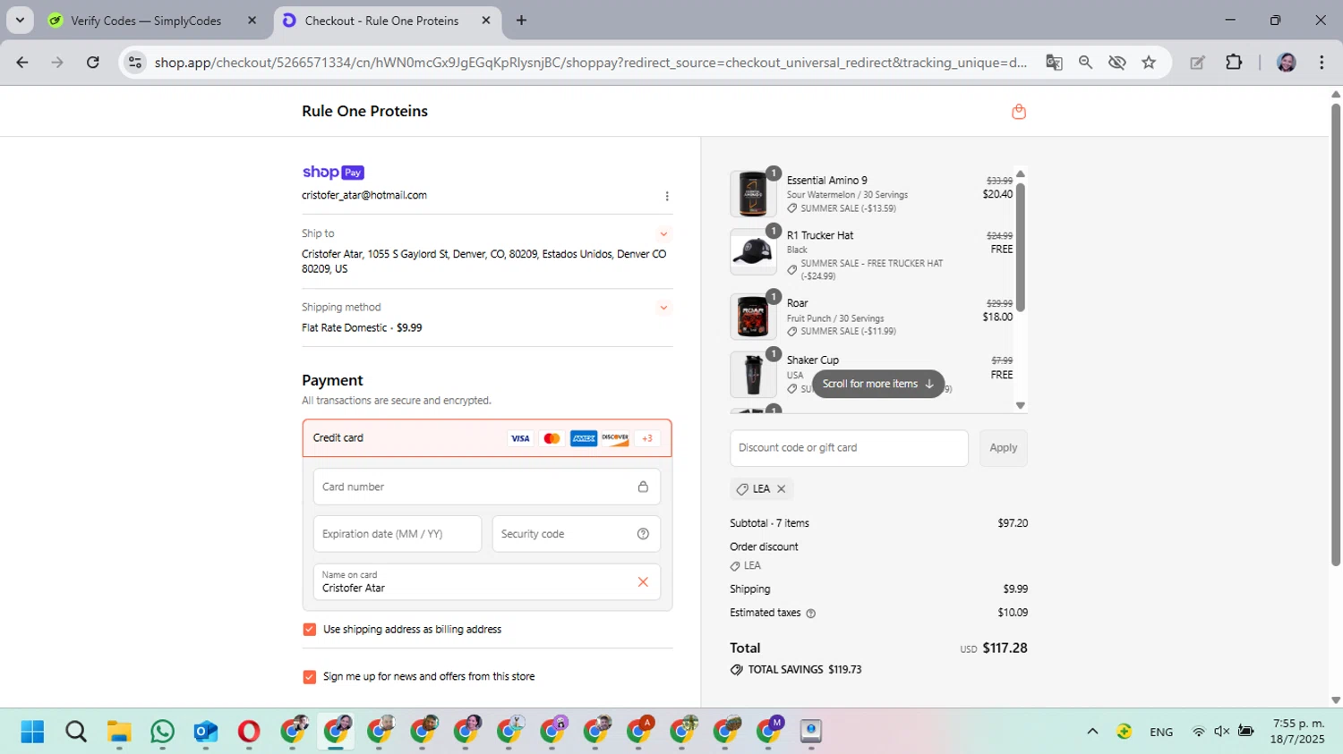Open Outlook from taskbar
The width and height of the screenshot is (1343, 754).
(x=206, y=732)
